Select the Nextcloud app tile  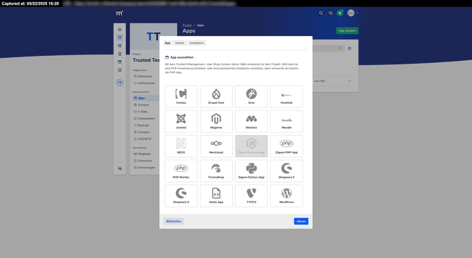216,146
